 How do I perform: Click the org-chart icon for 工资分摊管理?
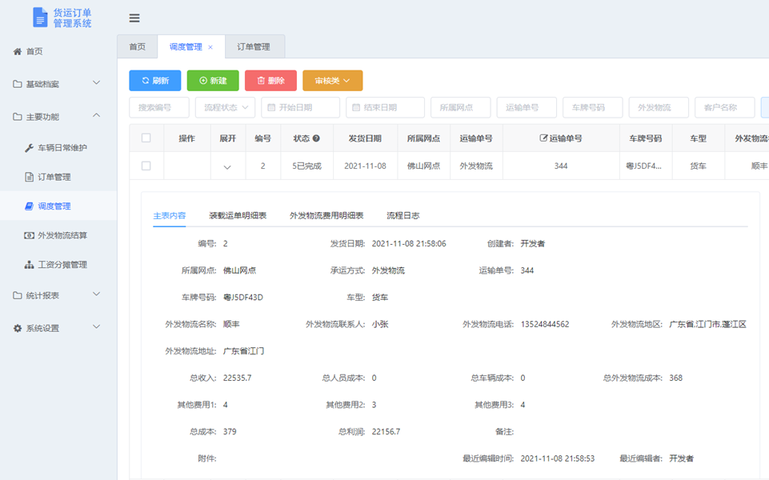pyautogui.click(x=29, y=265)
